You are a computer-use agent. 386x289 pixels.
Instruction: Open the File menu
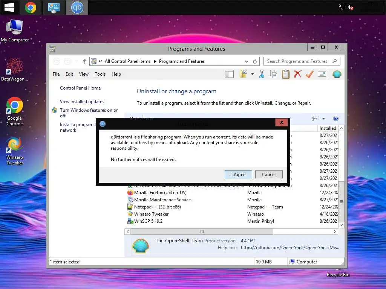pos(56,74)
